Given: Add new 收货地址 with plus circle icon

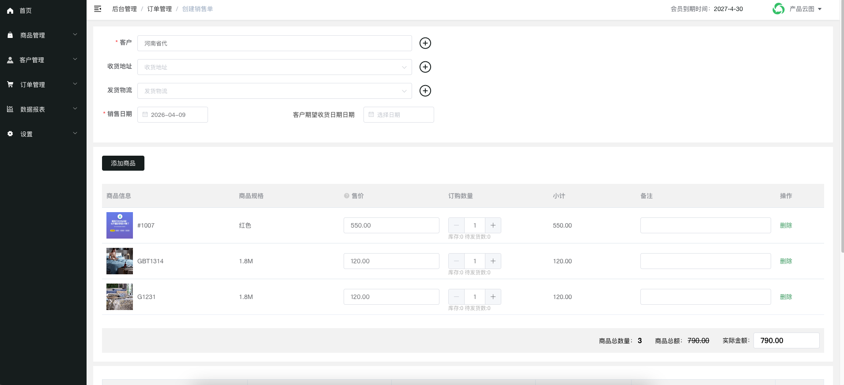Looking at the screenshot, I should [x=425, y=67].
